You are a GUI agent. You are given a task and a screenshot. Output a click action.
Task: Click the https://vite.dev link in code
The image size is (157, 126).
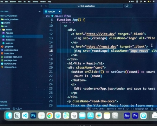point(101,34)
